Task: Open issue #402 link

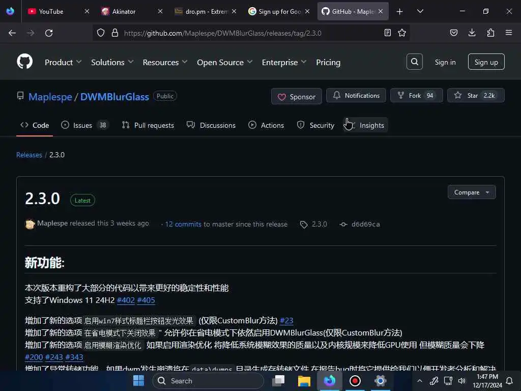Action: 126,300
